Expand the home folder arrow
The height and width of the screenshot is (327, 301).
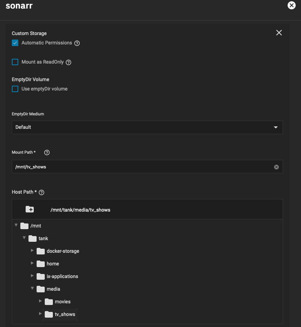coord(32,263)
